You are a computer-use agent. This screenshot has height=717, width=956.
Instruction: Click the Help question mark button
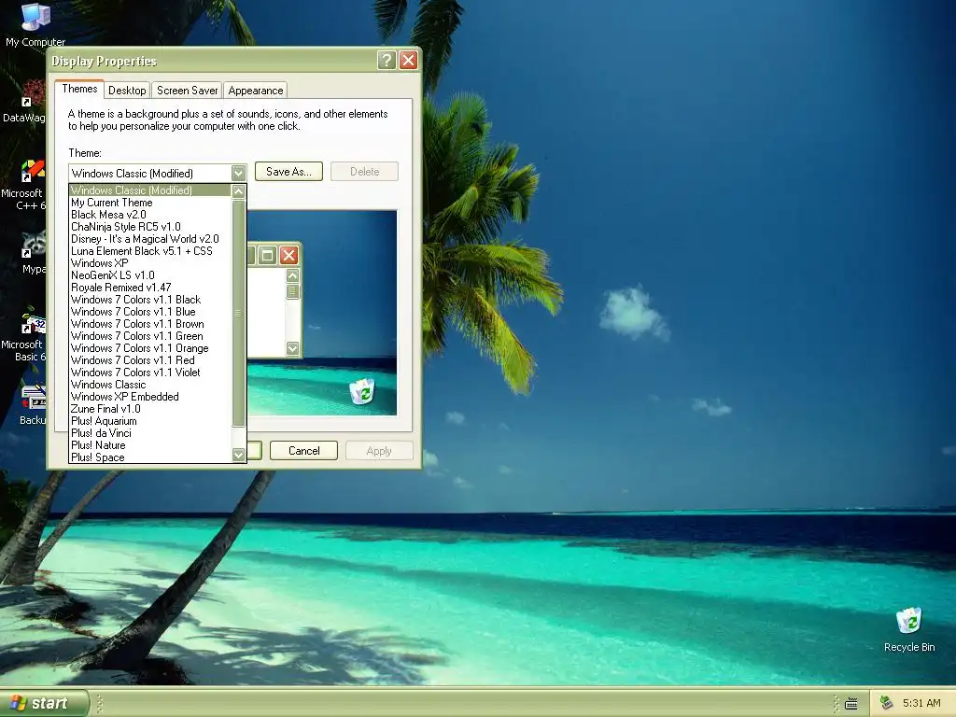[387, 61]
